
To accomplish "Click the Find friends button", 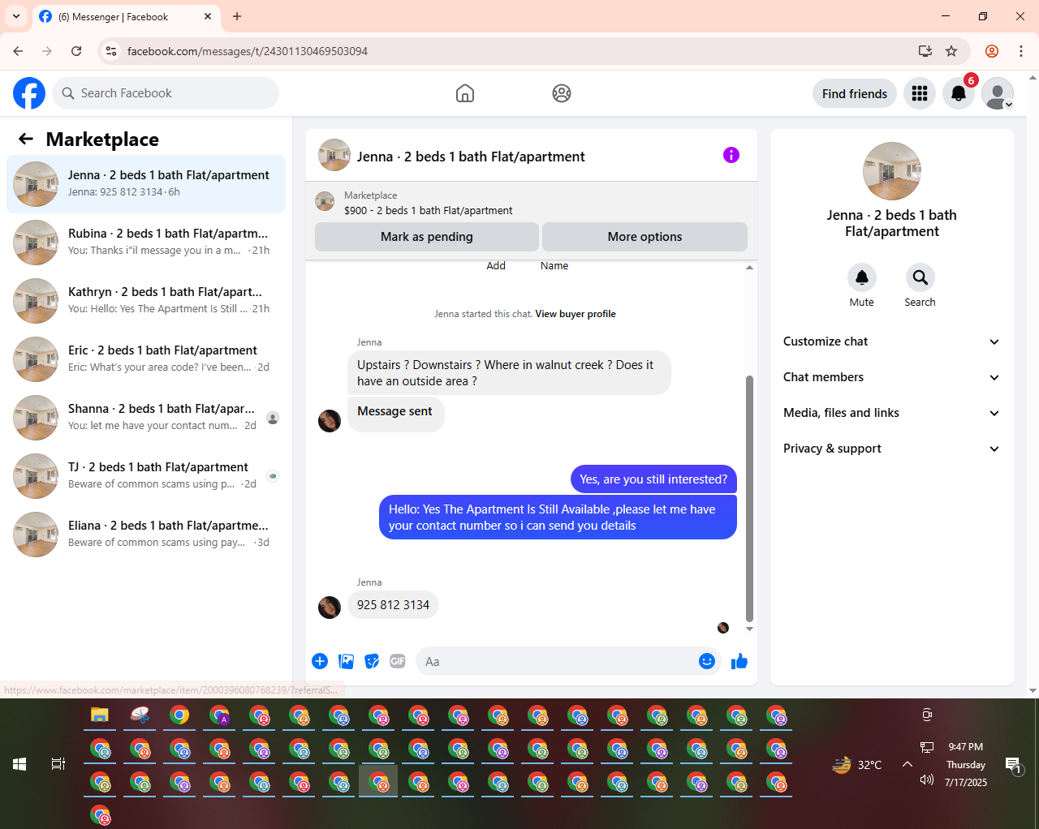I will [x=855, y=93].
